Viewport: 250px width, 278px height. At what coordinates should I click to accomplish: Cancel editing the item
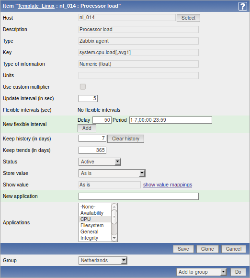pos(234,249)
